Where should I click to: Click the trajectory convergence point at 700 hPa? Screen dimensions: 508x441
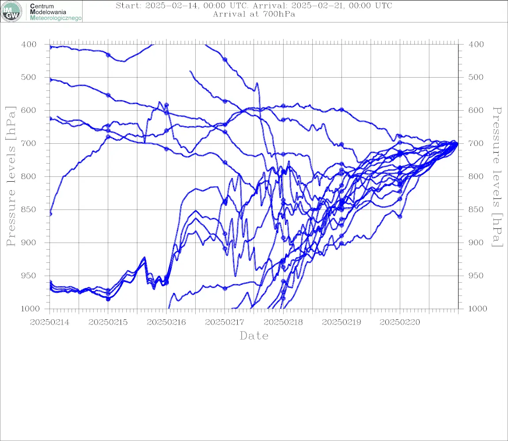[457, 143]
